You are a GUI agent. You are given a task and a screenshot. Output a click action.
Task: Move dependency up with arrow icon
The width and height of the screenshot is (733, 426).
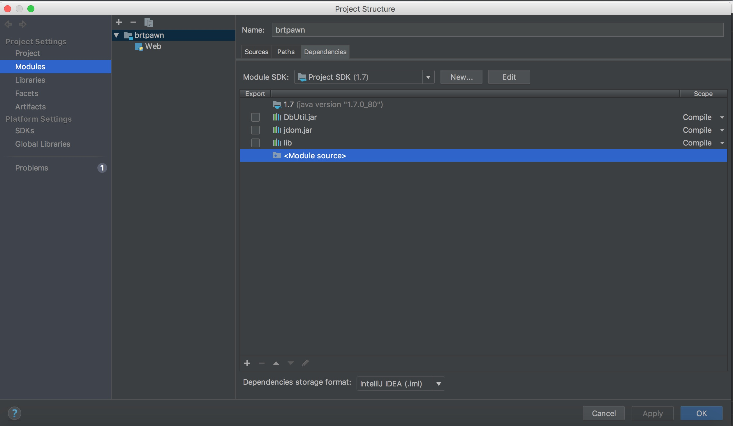tap(276, 363)
